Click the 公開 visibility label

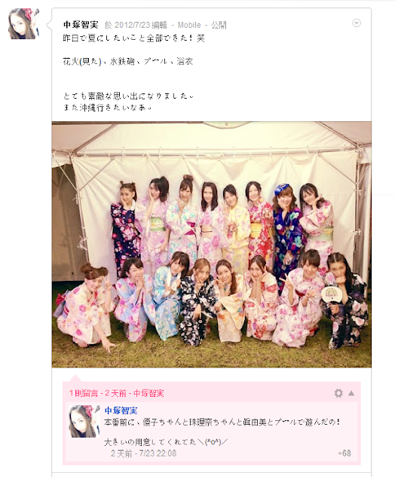point(219,25)
